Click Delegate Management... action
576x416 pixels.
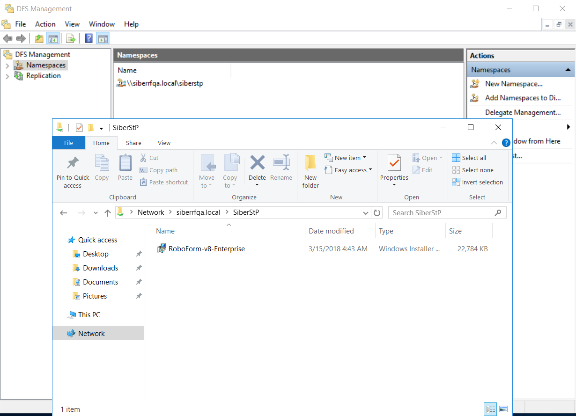click(x=523, y=112)
